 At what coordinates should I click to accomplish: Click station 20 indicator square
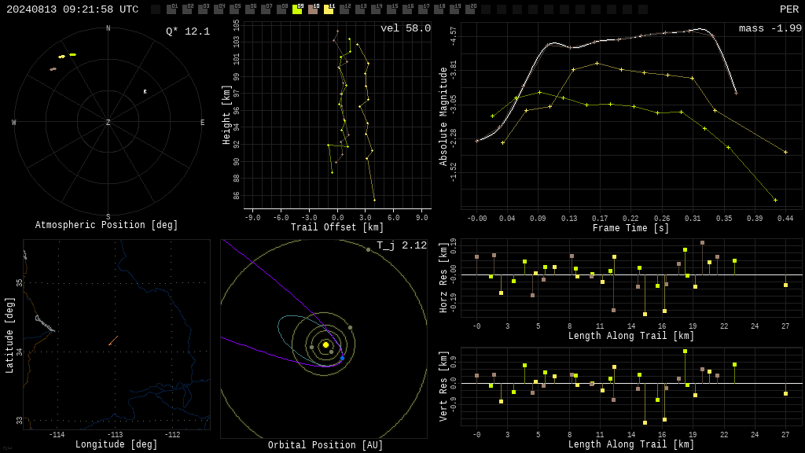click(470, 9)
